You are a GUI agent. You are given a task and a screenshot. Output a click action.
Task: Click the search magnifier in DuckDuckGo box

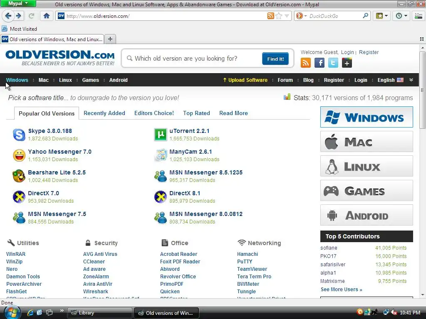pyautogui.click(x=365, y=16)
